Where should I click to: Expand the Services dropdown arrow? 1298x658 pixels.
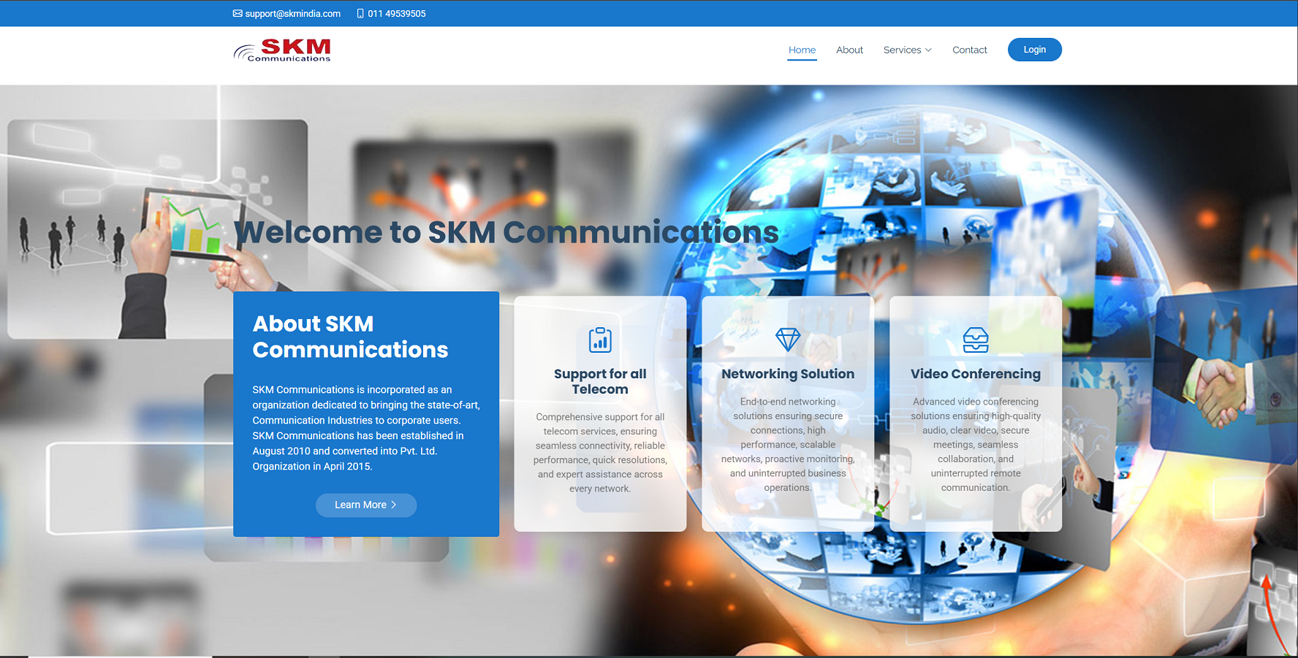pos(928,50)
